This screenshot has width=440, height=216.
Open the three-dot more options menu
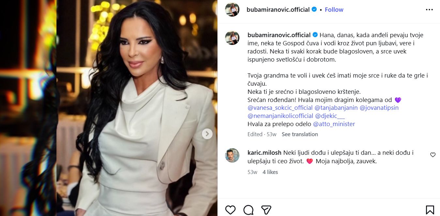[x=430, y=10]
